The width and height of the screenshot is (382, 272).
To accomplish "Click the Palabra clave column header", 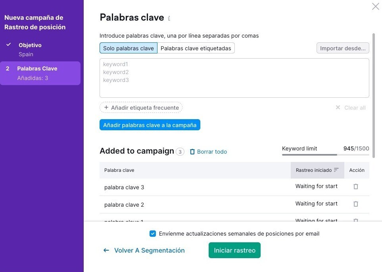I will point(119,170).
